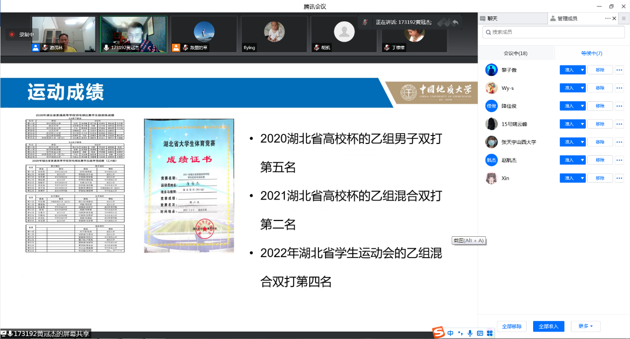This screenshot has width=630, height=339.
Task: Open the Sogou soft keyboard icon
Action: (x=480, y=333)
